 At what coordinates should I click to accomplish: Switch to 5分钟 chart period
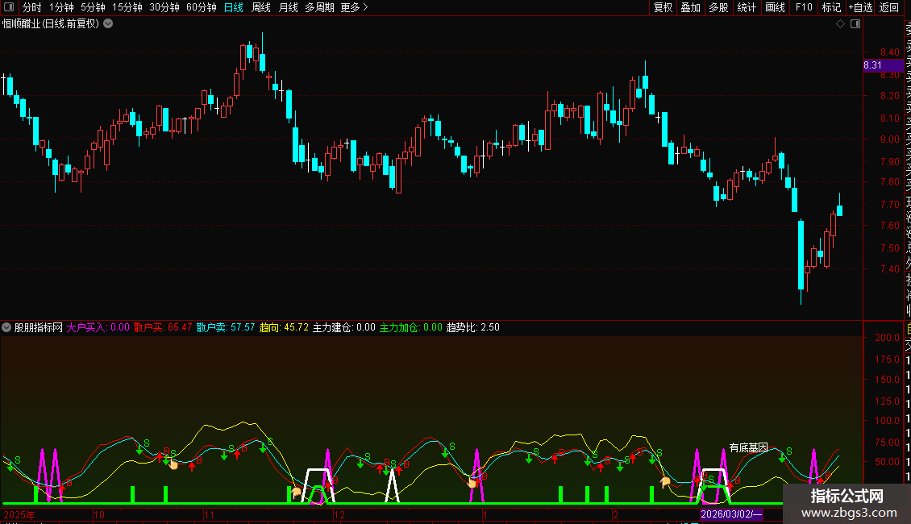93,8
